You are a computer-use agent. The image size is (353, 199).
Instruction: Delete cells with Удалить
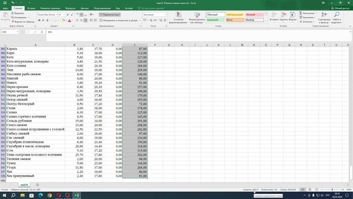pyautogui.click(x=284, y=18)
